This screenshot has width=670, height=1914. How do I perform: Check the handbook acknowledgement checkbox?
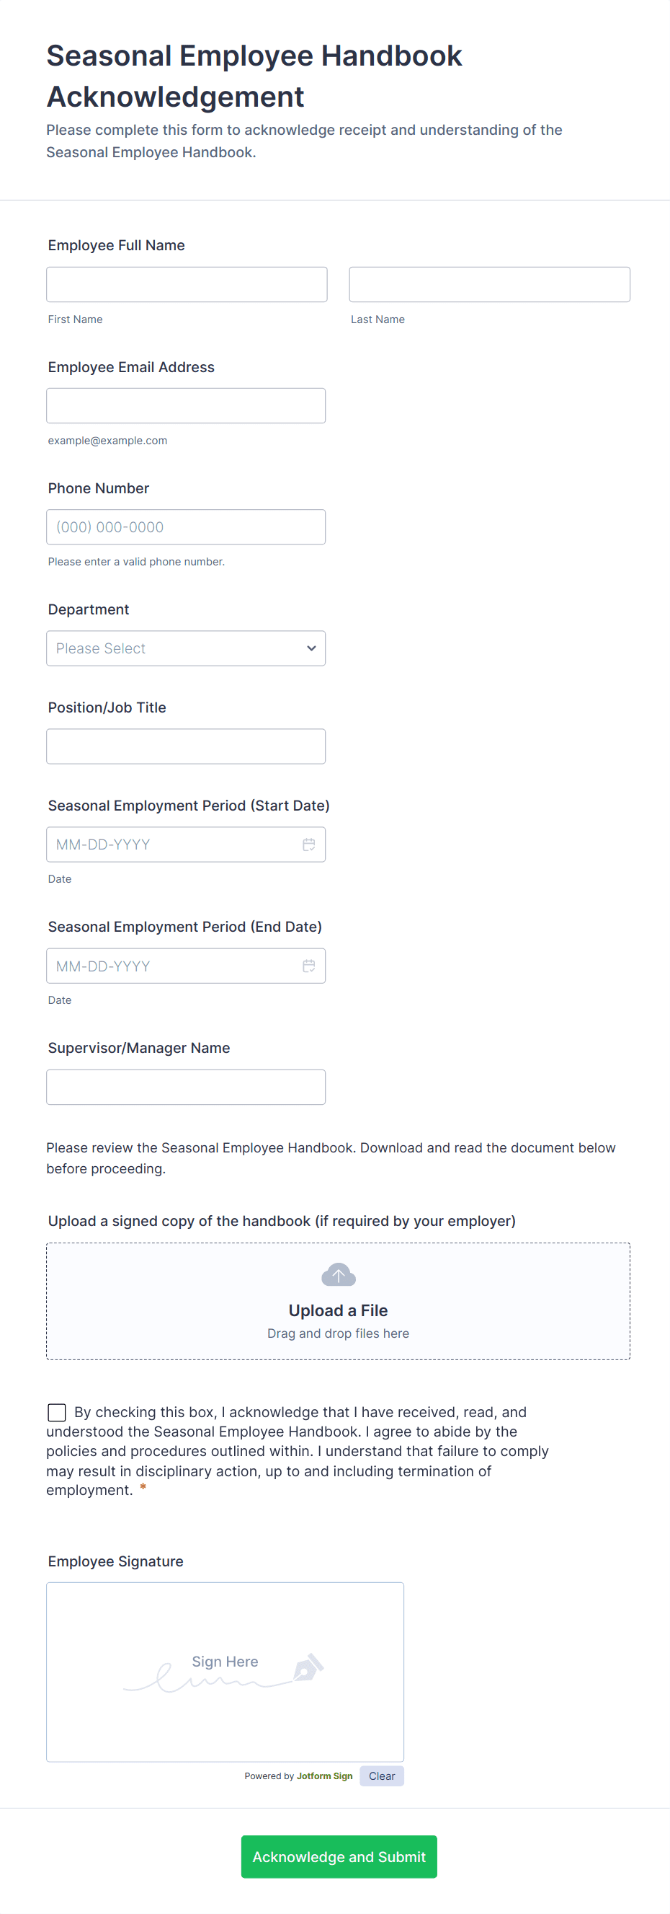click(x=56, y=1412)
